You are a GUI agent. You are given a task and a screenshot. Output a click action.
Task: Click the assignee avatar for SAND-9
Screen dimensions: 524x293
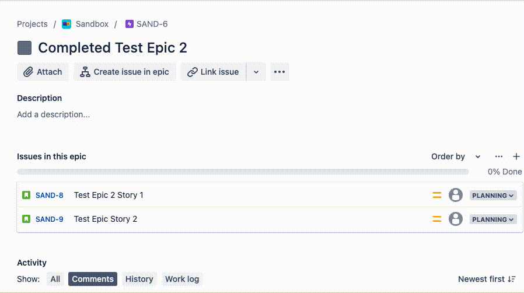pos(456,219)
